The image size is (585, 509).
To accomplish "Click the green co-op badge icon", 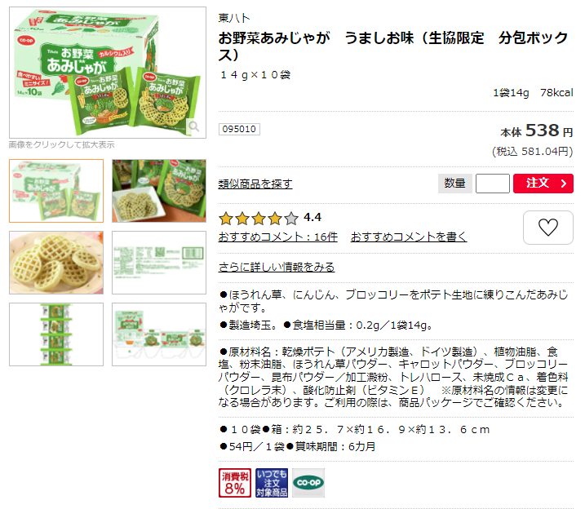I will [308, 483].
